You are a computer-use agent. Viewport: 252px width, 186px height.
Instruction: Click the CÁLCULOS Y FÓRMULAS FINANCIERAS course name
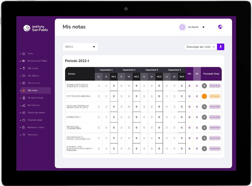click(78, 107)
